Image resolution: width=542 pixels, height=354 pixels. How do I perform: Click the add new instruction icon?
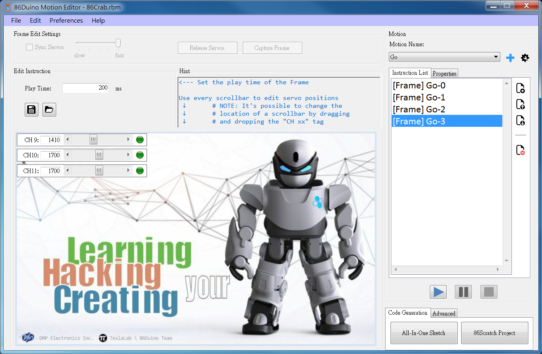point(521,88)
